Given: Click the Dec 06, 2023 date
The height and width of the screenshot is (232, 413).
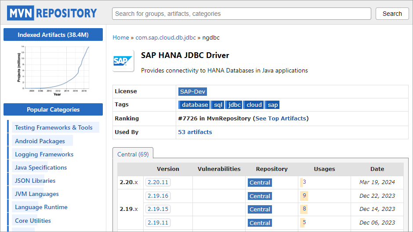Looking at the screenshot, I should 377,223.
